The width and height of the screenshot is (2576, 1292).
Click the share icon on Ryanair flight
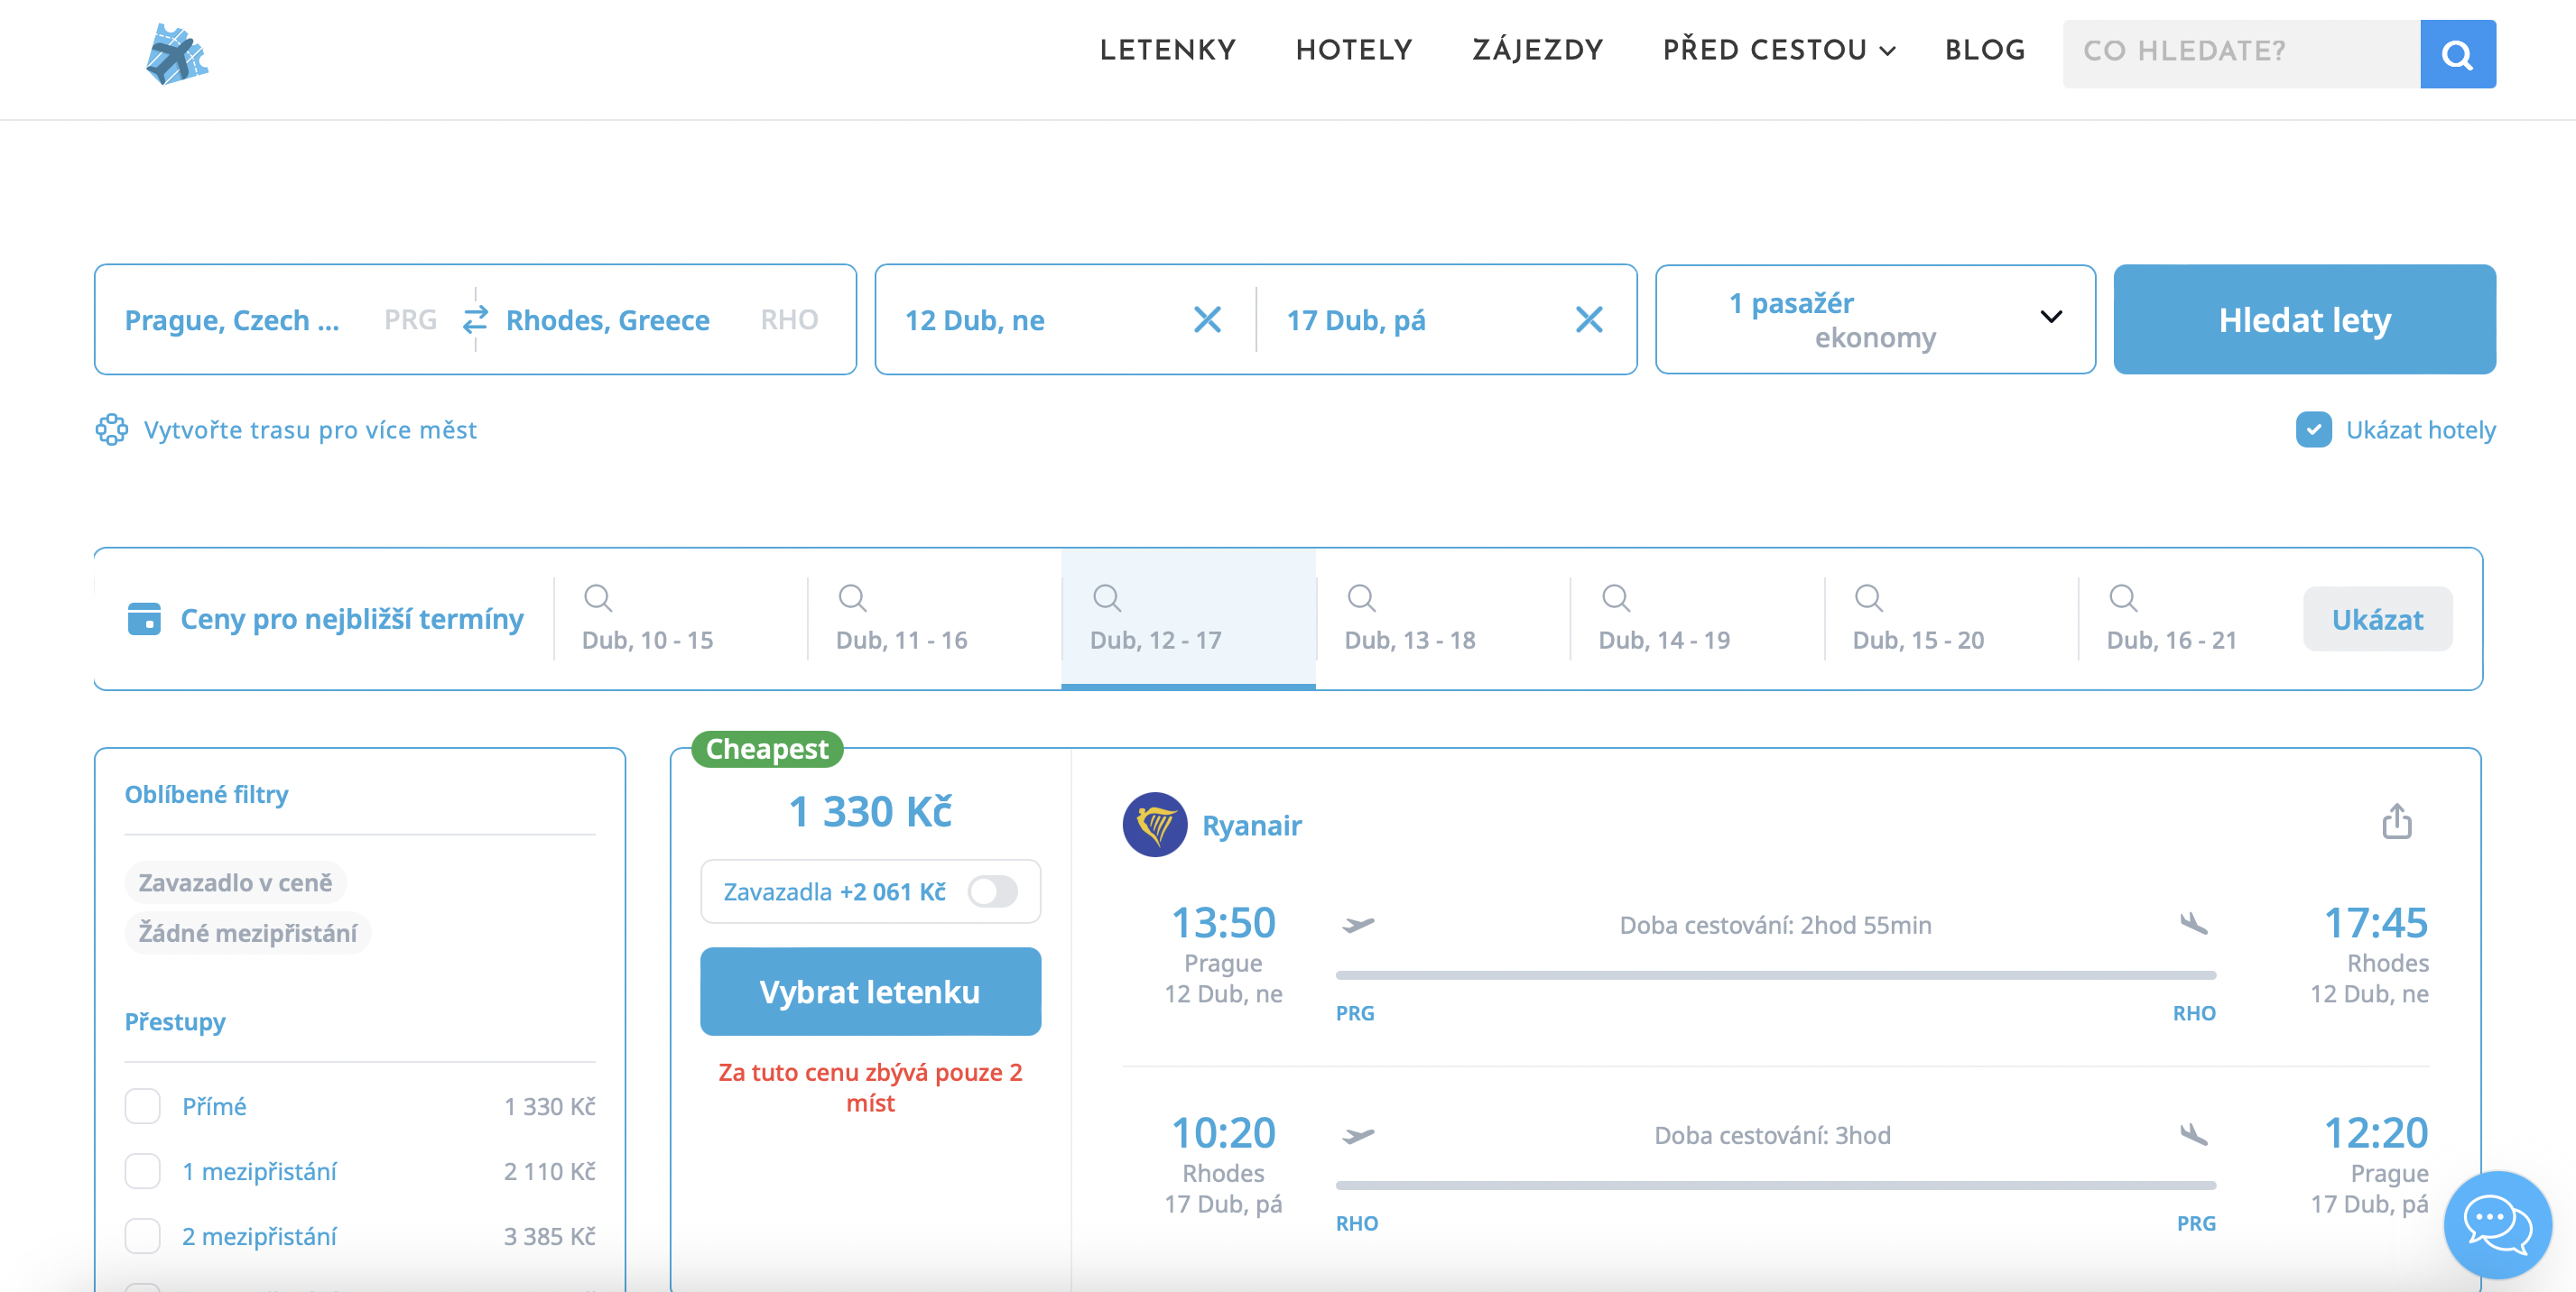2396,821
